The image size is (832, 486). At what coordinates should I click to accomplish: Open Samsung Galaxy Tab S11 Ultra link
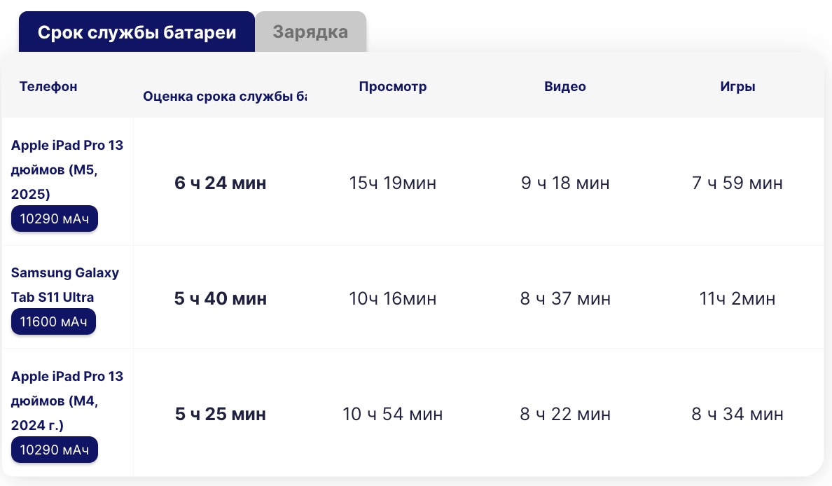pos(65,284)
